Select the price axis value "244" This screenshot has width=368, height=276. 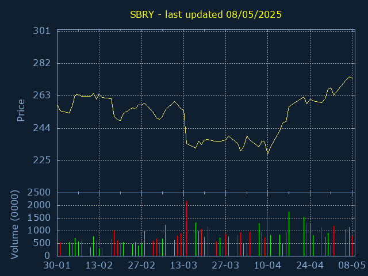pos(42,128)
